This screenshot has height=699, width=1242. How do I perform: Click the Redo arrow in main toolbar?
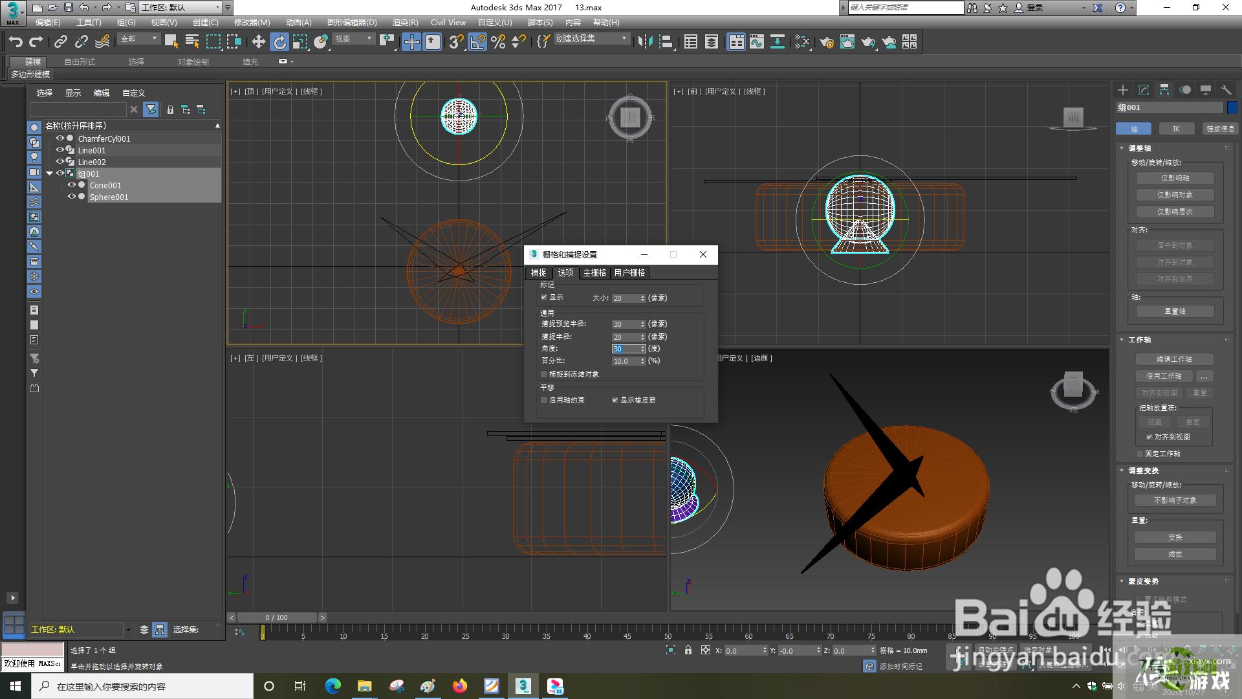(x=36, y=42)
